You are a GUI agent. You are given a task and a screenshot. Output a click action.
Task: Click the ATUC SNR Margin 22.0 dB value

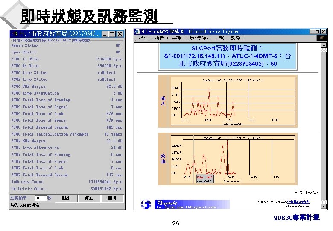coord(114,86)
